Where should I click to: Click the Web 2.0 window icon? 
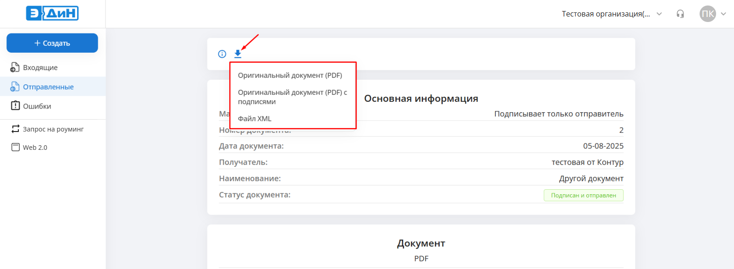[15, 147]
